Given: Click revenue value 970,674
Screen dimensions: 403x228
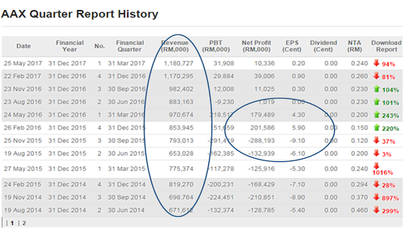Looking at the screenshot, I should 181,115.
